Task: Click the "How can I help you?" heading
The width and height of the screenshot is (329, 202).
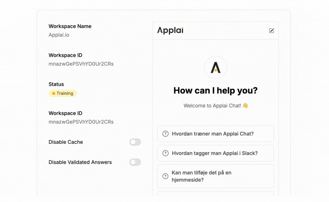Action: [215, 90]
